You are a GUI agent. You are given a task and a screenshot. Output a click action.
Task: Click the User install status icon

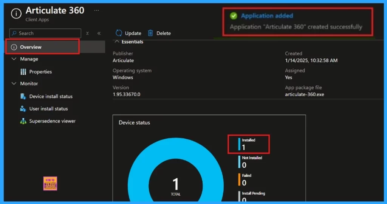point(23,109)
